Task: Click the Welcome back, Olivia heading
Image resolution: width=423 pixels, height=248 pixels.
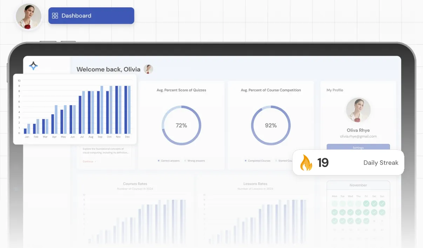Action: (x=108, y=69)
